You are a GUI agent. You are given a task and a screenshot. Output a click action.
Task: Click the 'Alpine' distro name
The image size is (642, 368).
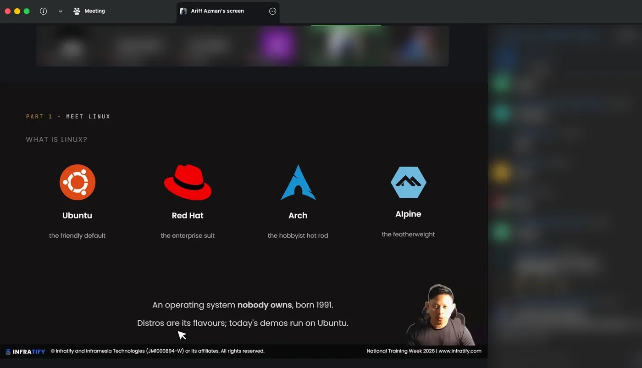pyautogui.click(x=408, y=214)
